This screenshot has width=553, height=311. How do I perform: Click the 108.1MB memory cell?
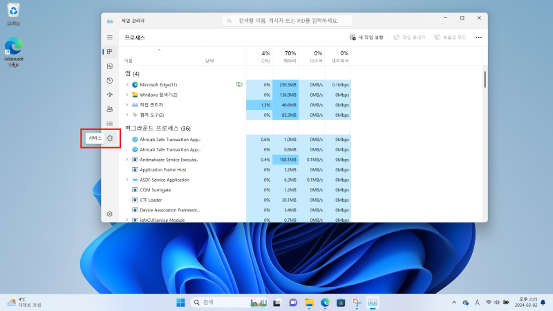pyautogui.click(x=285, y=160)
